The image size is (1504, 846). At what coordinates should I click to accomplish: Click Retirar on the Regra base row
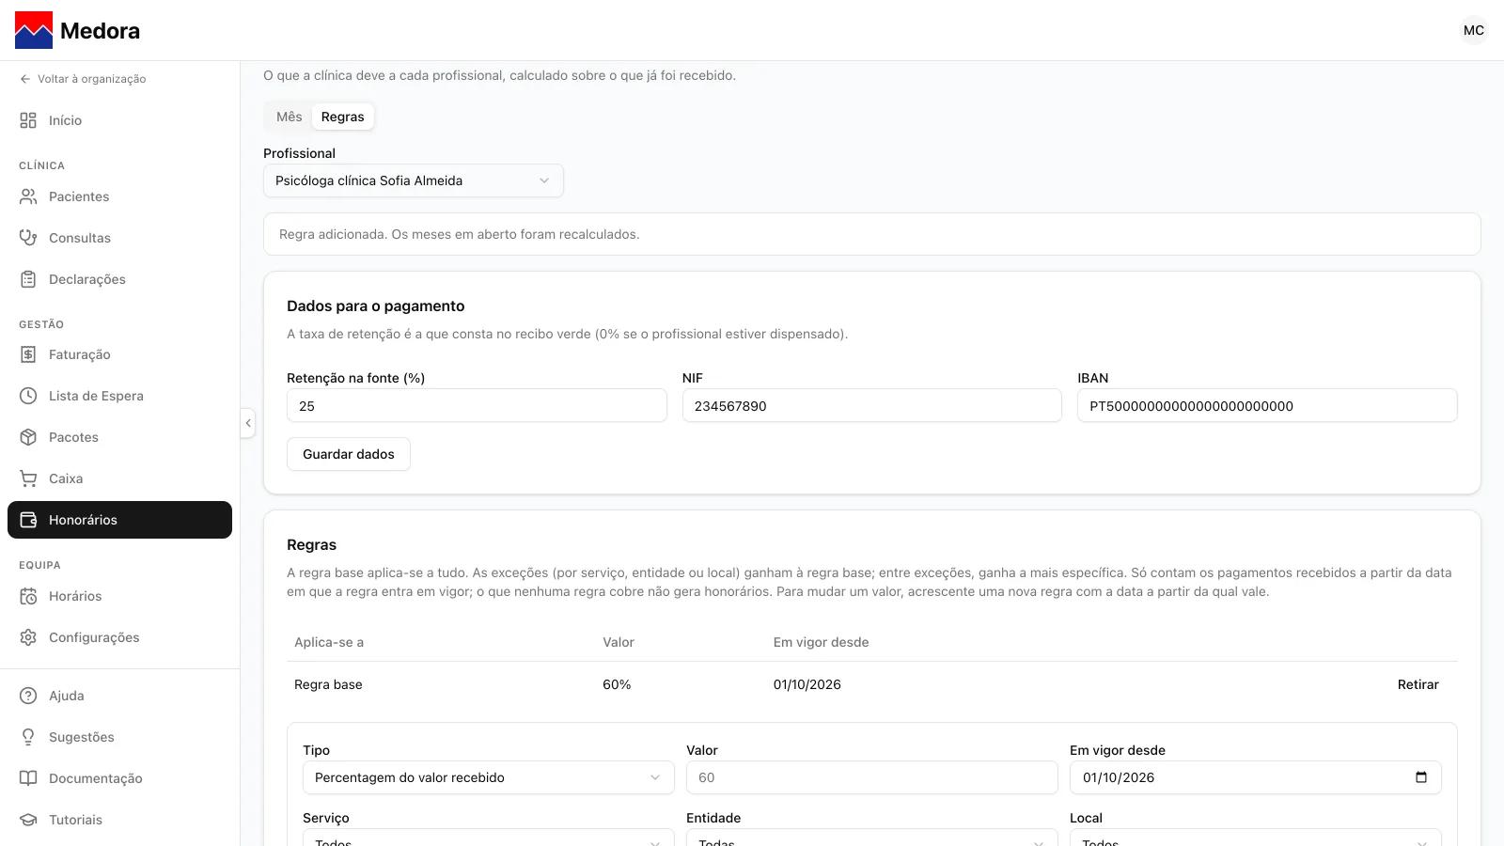coord(1418,684)
